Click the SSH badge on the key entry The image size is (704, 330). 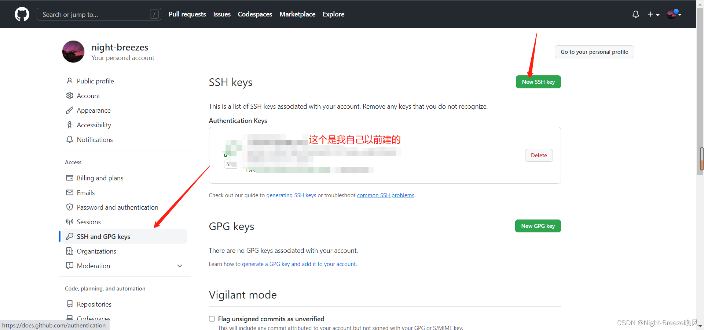[x=231, y=164]
